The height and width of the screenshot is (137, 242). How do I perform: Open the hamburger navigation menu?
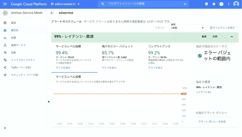click(x=5, y=4)
